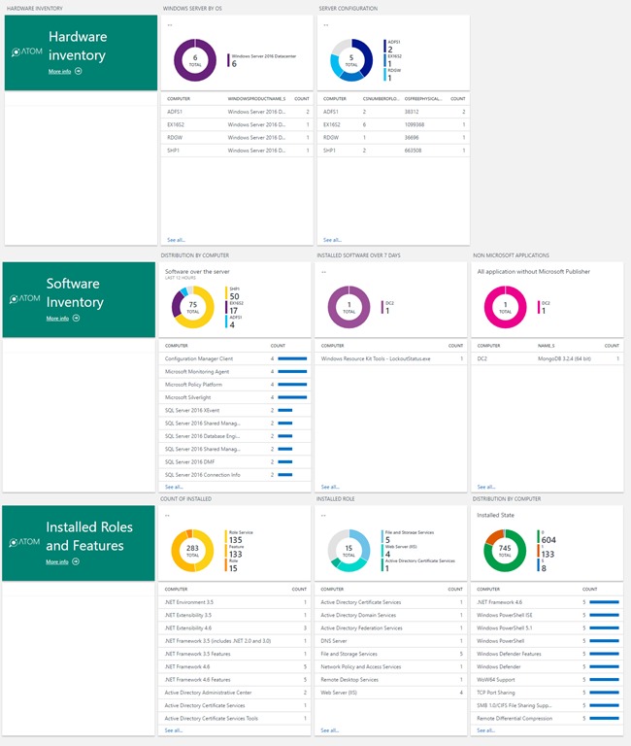Viewport: 631px width, 746px height.
Task: Click the WoW64 Support row
Action: click(x=547, y=679)
